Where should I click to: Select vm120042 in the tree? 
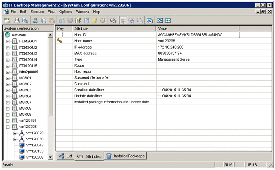[35, 145]
